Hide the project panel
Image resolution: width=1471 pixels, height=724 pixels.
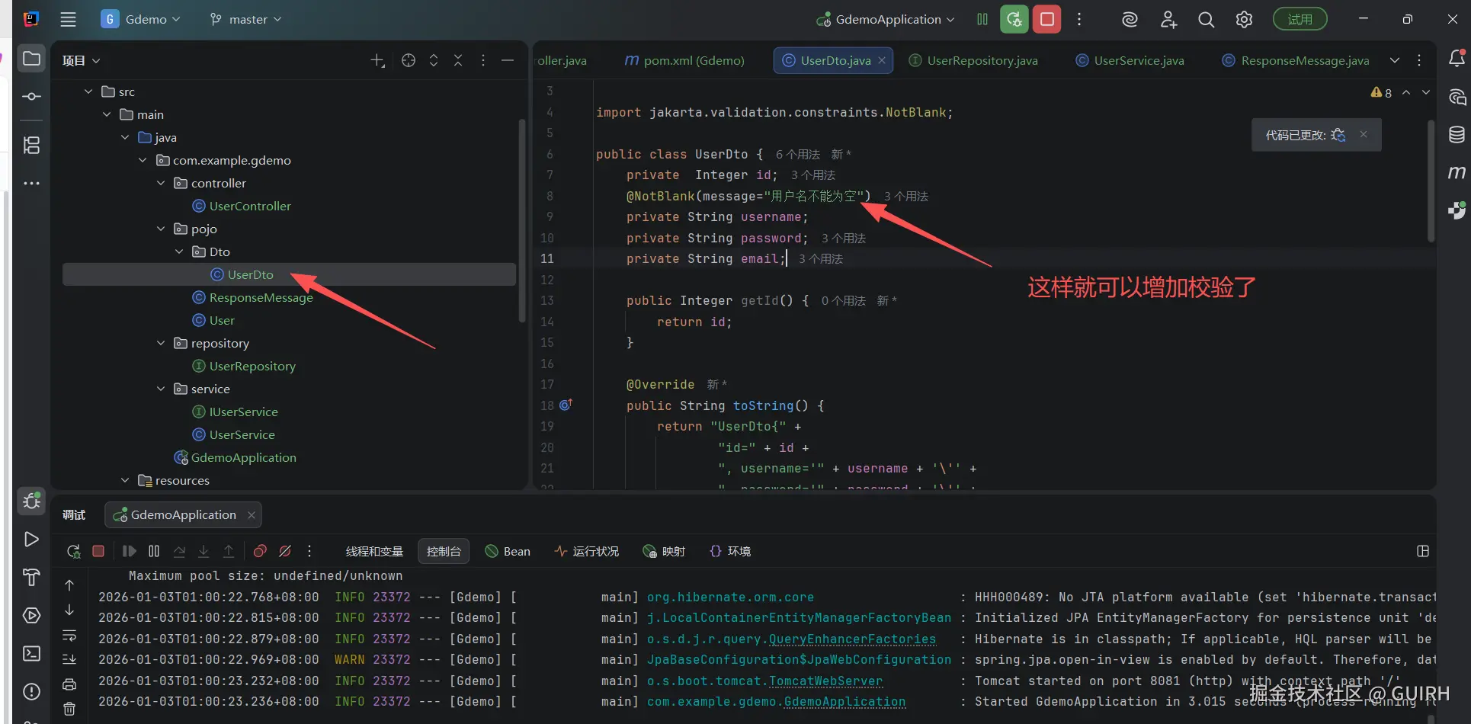pyautogui.click(x=508, y=61)
